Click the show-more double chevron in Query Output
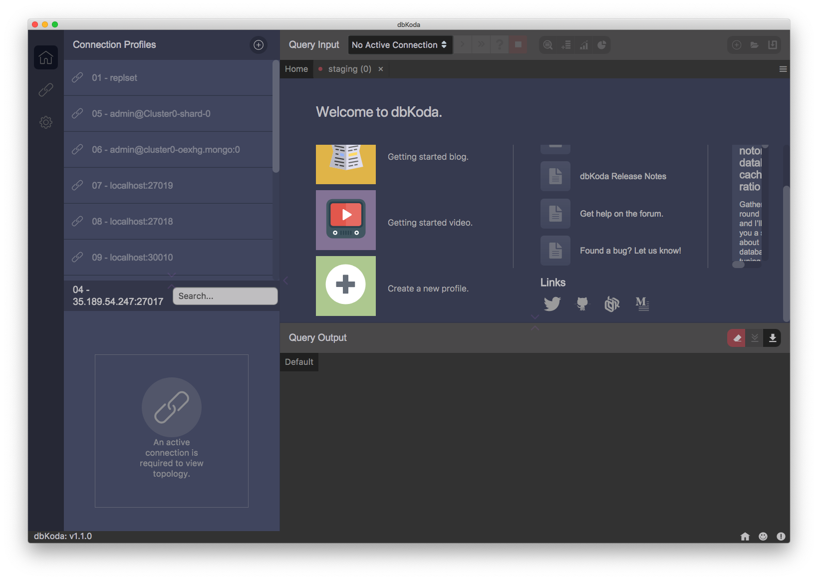Image resolution: width=818 pixels, height=580 pixels. coord(755,338)
